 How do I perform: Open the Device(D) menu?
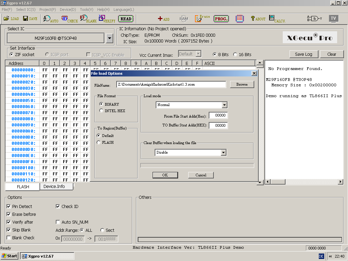click(68, 10)
